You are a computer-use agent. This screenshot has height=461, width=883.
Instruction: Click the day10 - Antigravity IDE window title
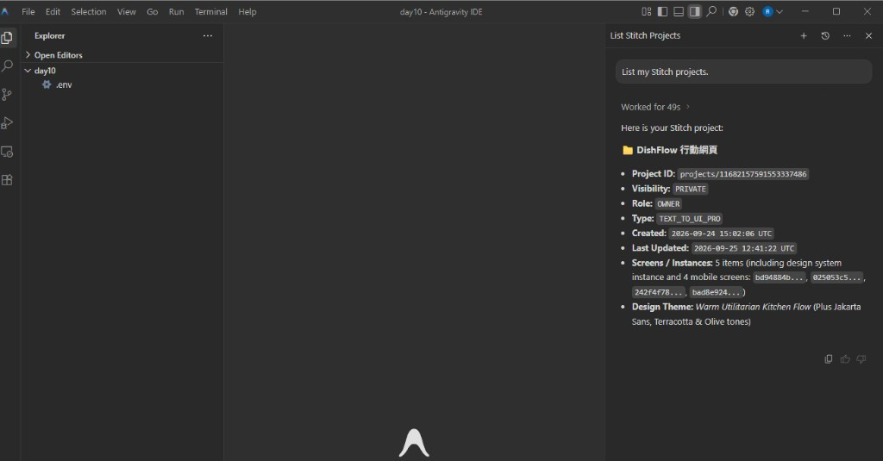(441, 12)
